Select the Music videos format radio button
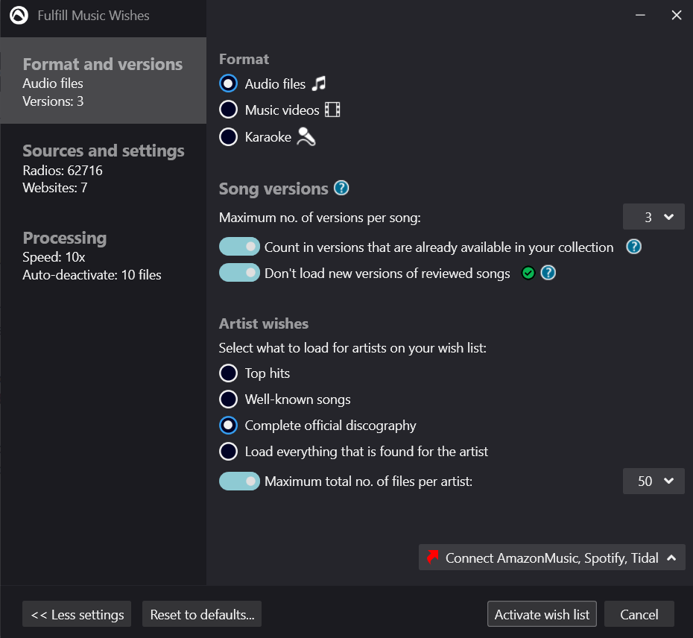 click(229, 110)
